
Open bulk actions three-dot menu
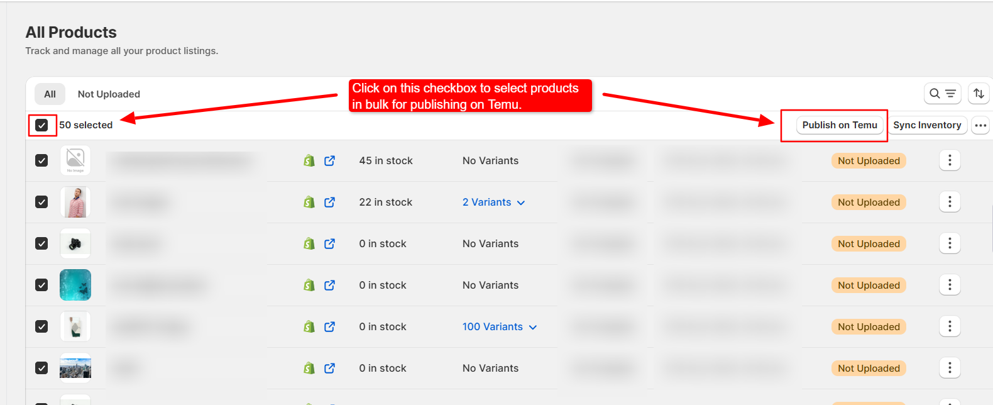click(980, 125)
